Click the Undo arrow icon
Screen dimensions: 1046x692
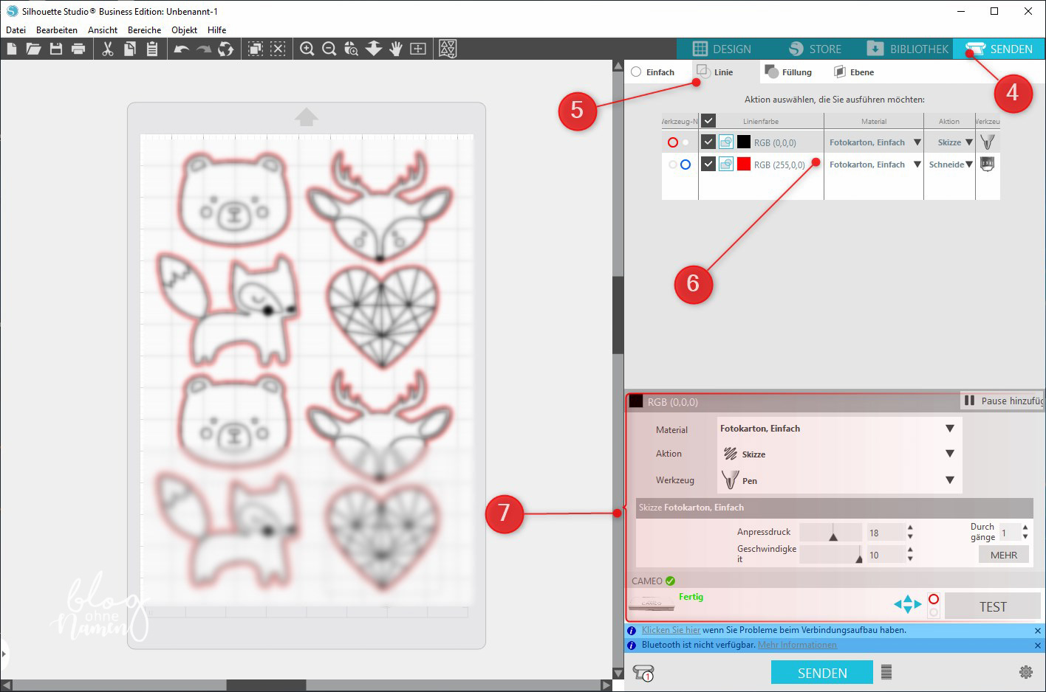pos(181,49)
